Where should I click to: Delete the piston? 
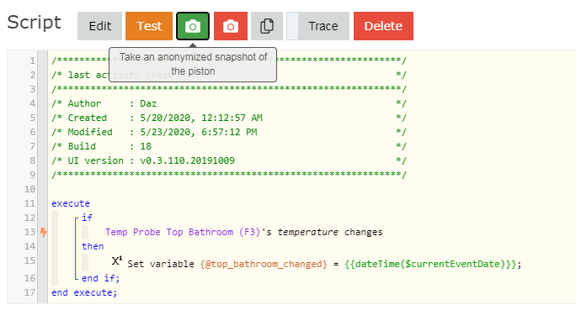click(x=383, y=26)
